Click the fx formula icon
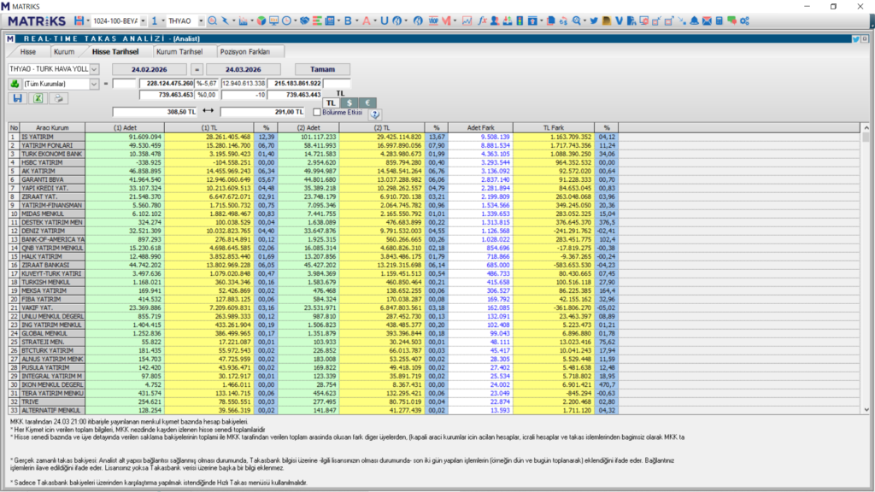Screen dimensions: 875x492 pos(482,20)
